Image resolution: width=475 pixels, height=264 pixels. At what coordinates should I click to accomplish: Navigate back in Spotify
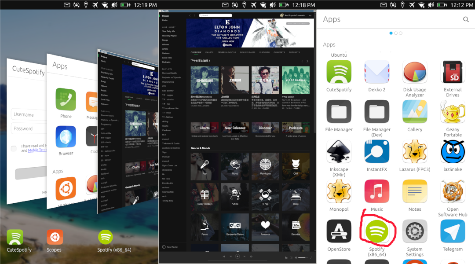tap(190, 15)
